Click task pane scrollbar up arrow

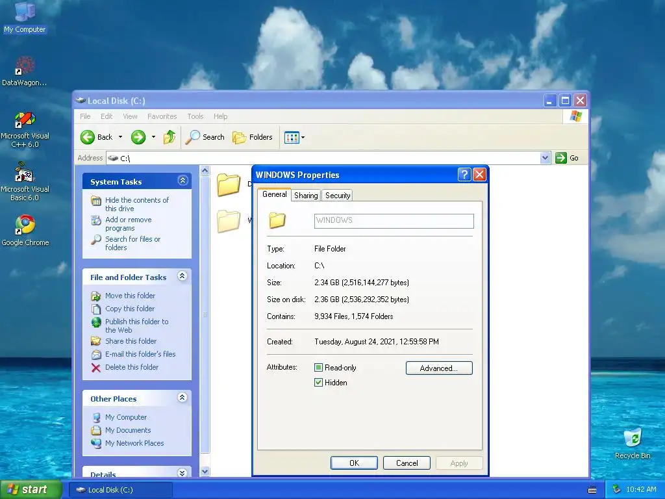point(205,171)
